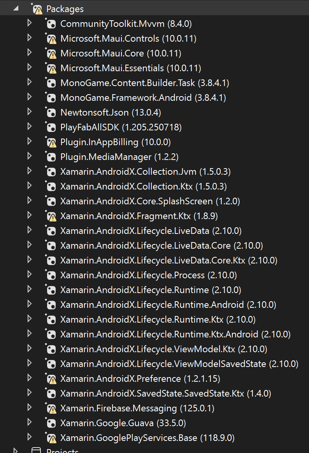309x453 pixels.
Task: Select Xamarin.GooglePlayServices.Base (118.9.0)
Action: pyautogui.click(x=147, y=438)
